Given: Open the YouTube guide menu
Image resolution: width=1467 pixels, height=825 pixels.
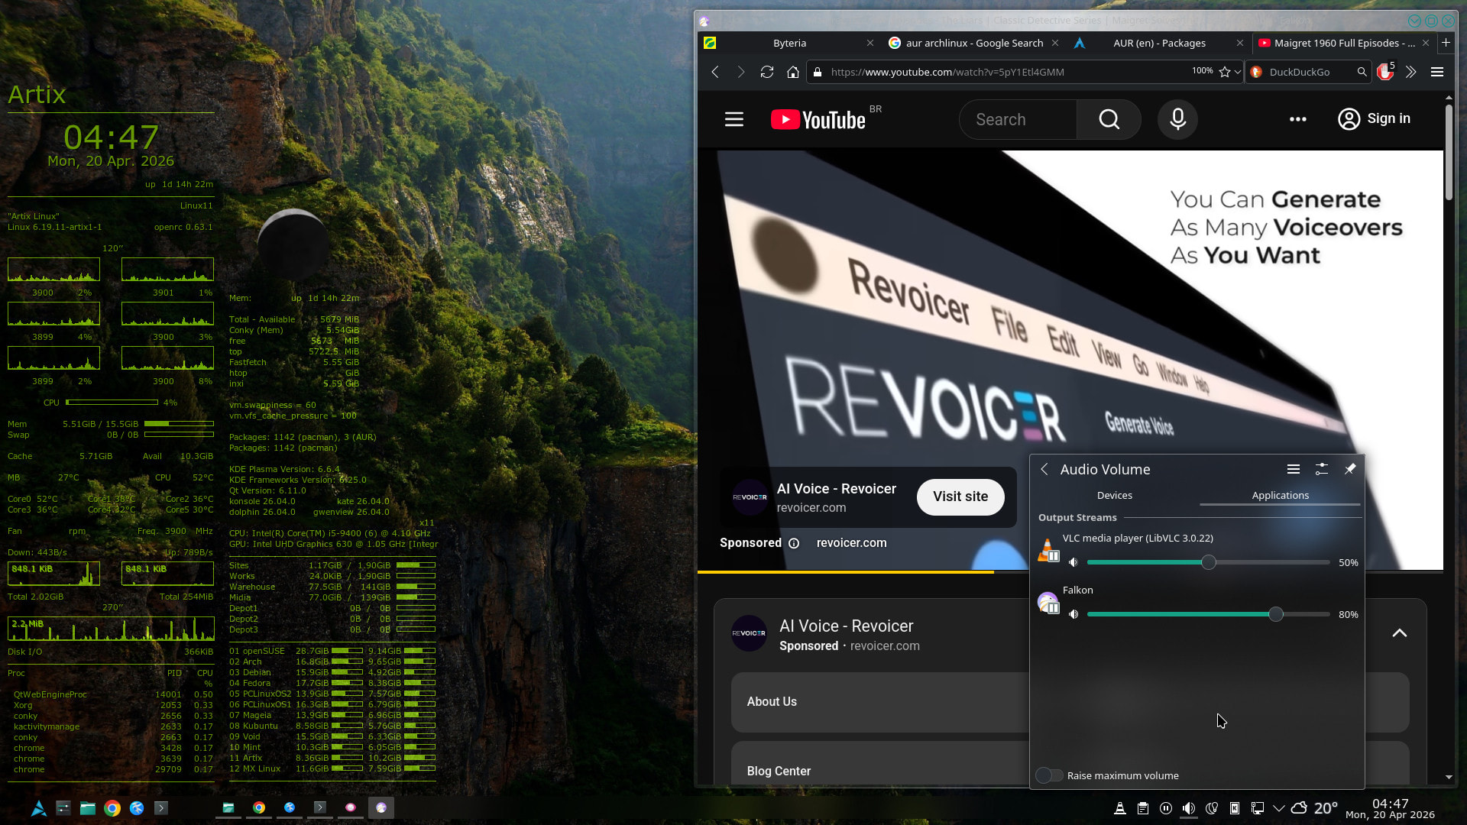Looking at the screenshot, I should 734,119.
